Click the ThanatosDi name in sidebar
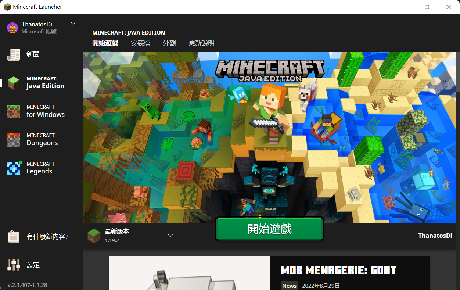The height and width of the screenshot is (290, 460). [x=37, y=24]
